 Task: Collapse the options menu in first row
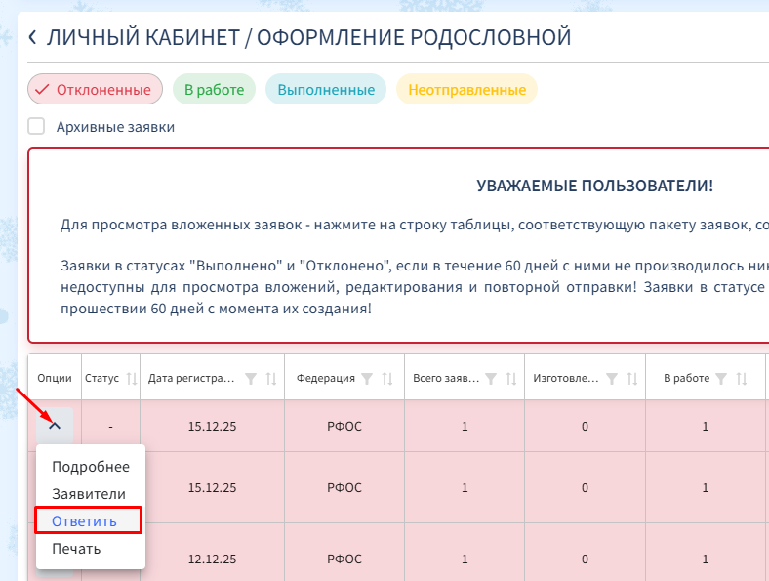click(x=55, y=425)
